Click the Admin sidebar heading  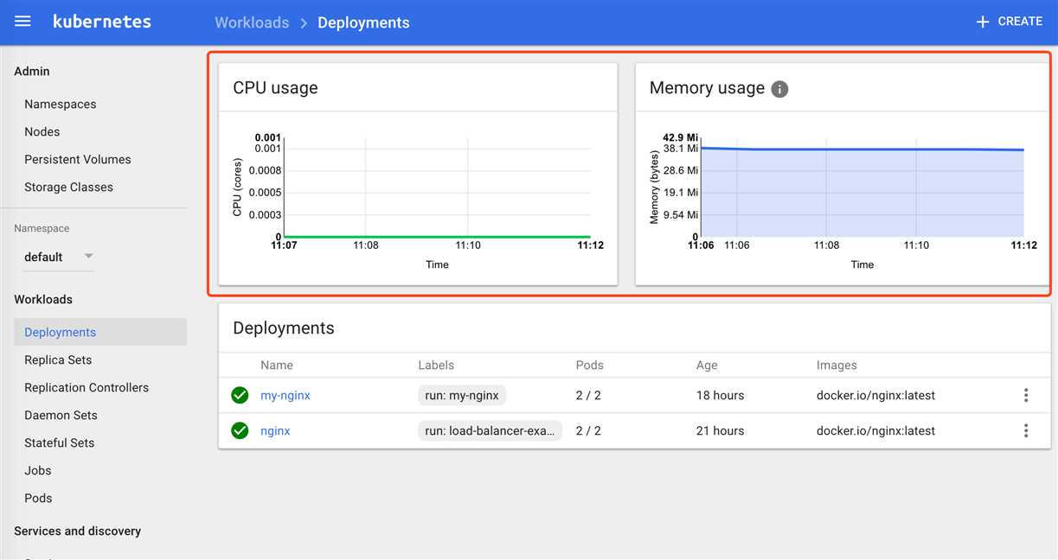(x=32, y=71)
